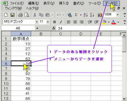
Task: Sort descending with the Z-A icon
Action: 92,15
